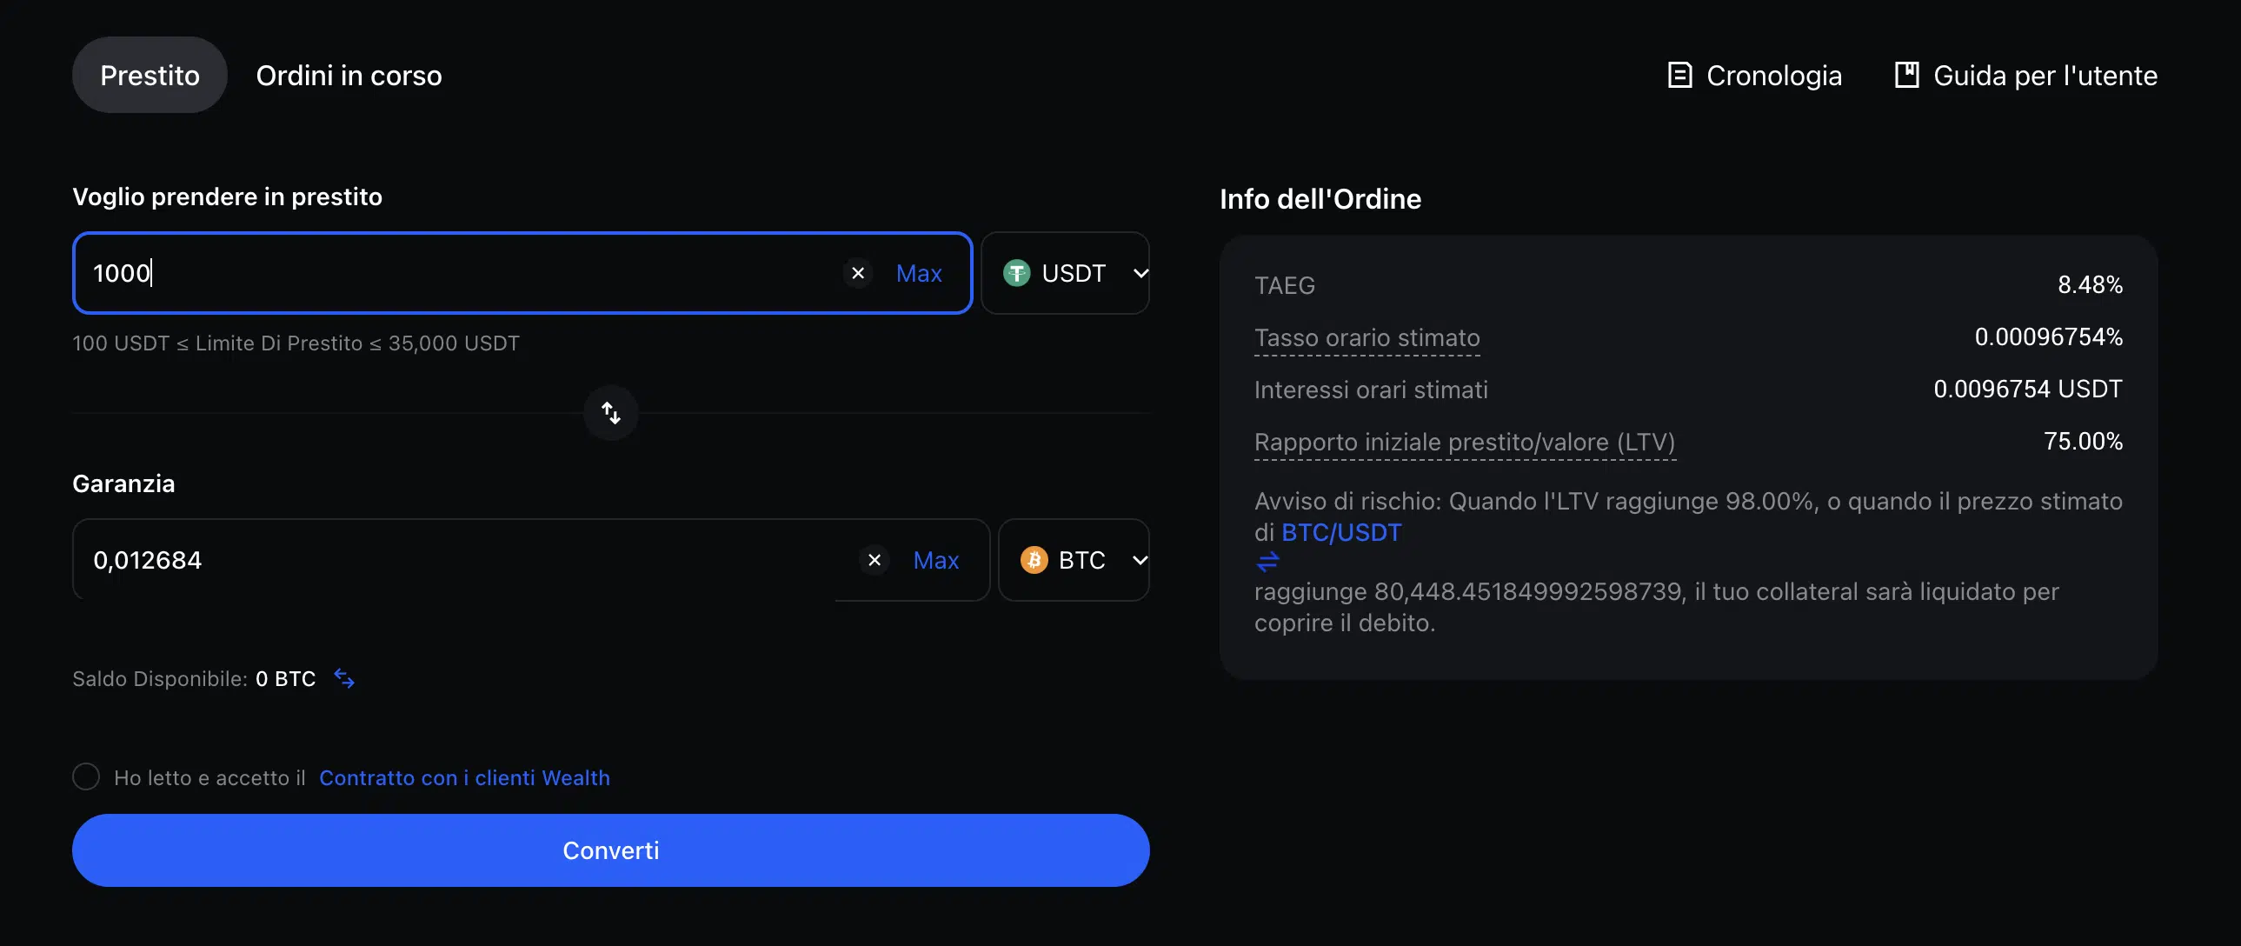Accept the Wealth contract radio button

coord(86,776)
